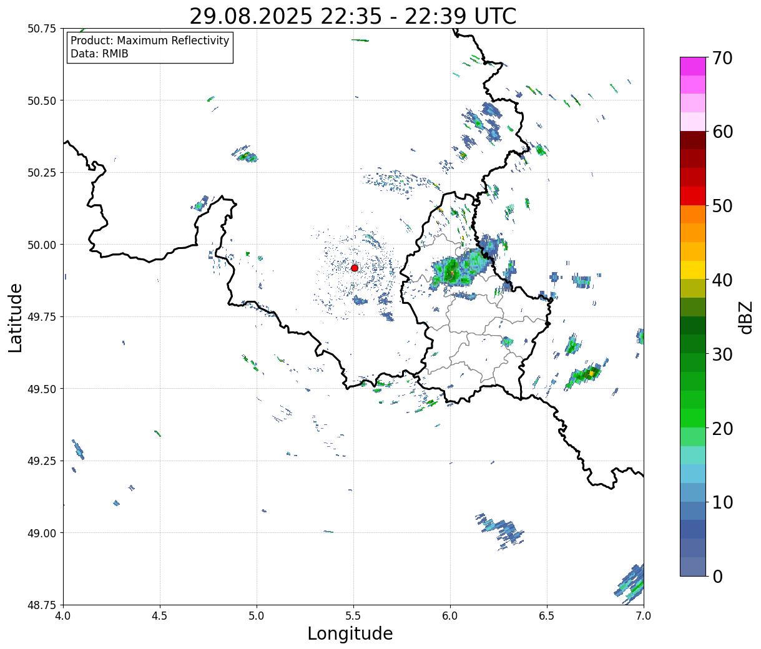Click the bright green 20 dBZ colorbar swatch

[x=693, y=418]
